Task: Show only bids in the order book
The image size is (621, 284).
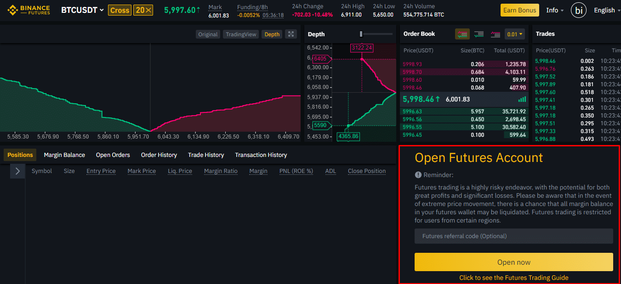Action: point(479,34)
